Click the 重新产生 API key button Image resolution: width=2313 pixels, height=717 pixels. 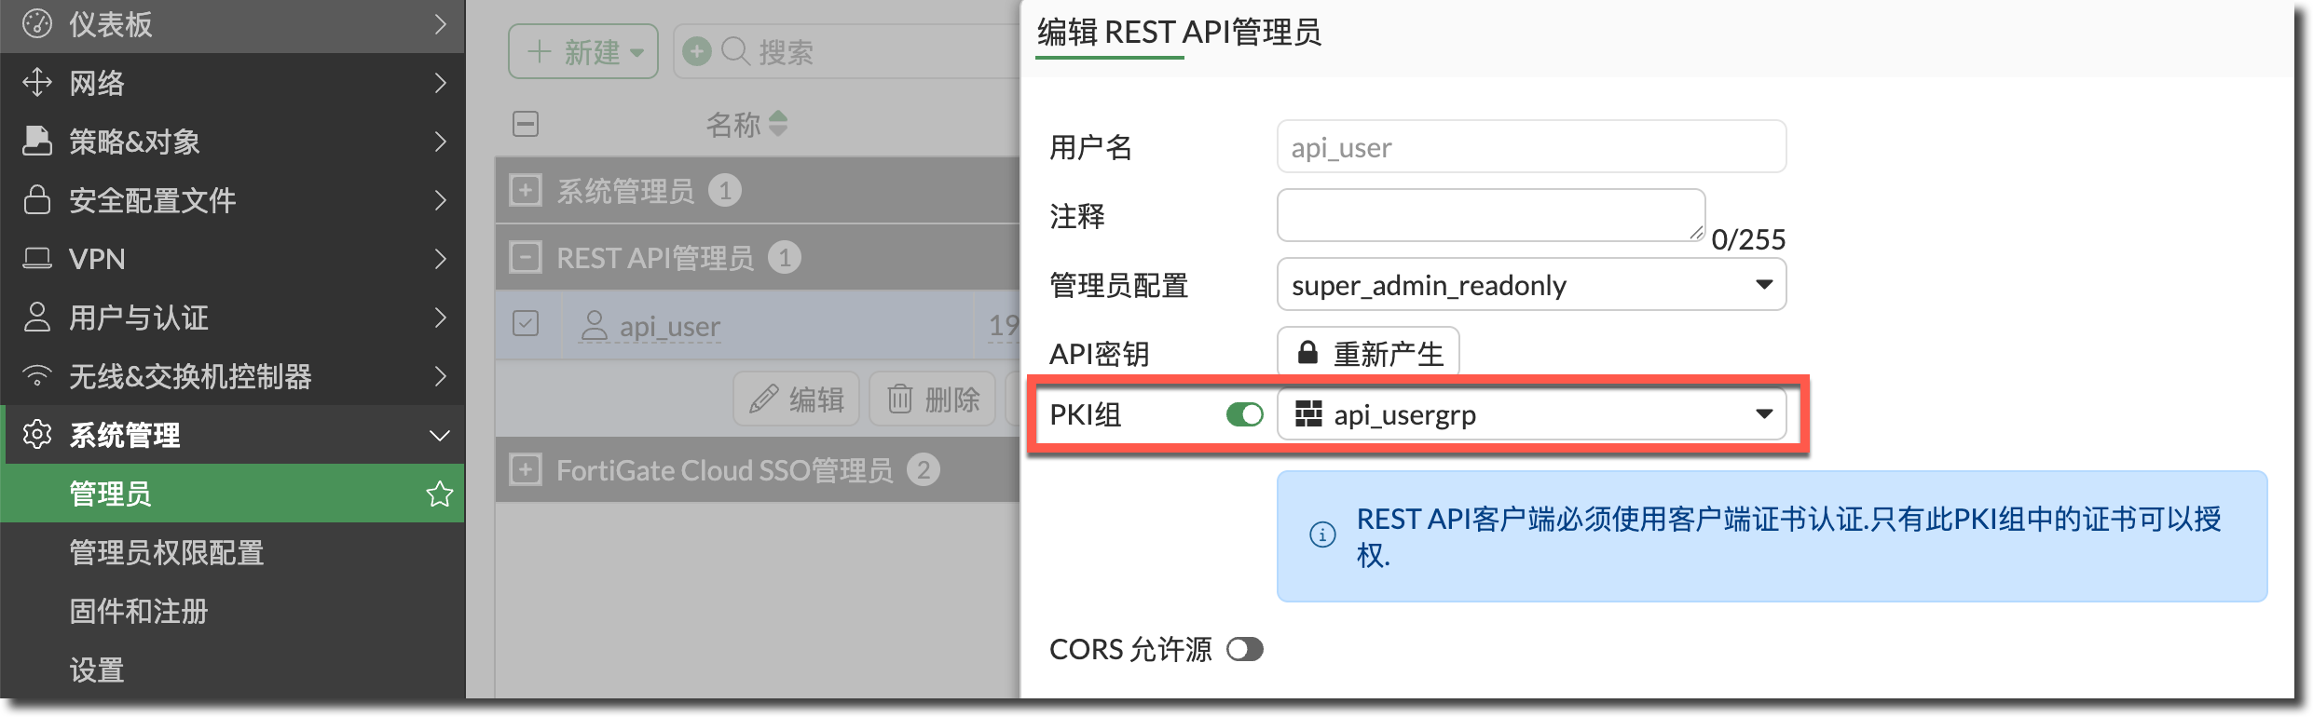(1367, 354)
